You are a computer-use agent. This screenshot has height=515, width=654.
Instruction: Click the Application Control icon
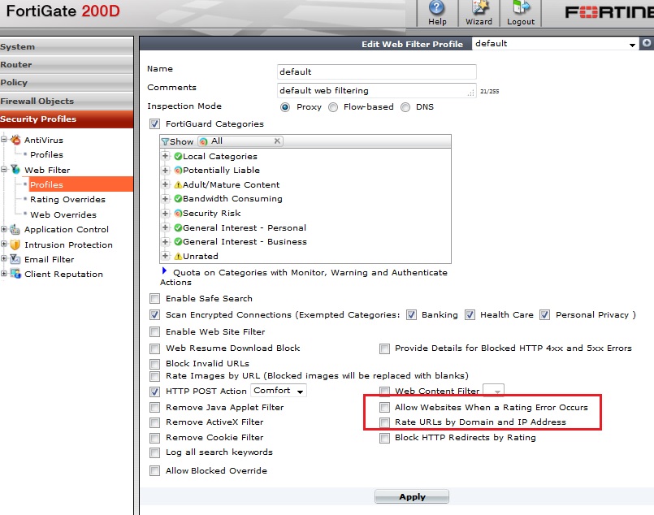[15, 229]
